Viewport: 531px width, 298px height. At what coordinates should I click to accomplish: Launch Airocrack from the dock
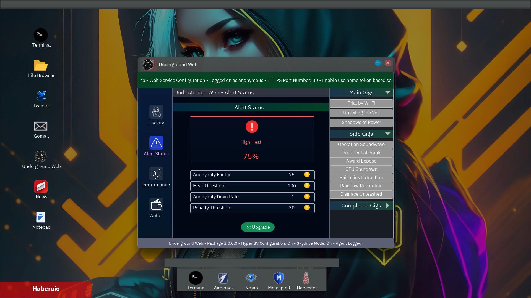point(223,278)
